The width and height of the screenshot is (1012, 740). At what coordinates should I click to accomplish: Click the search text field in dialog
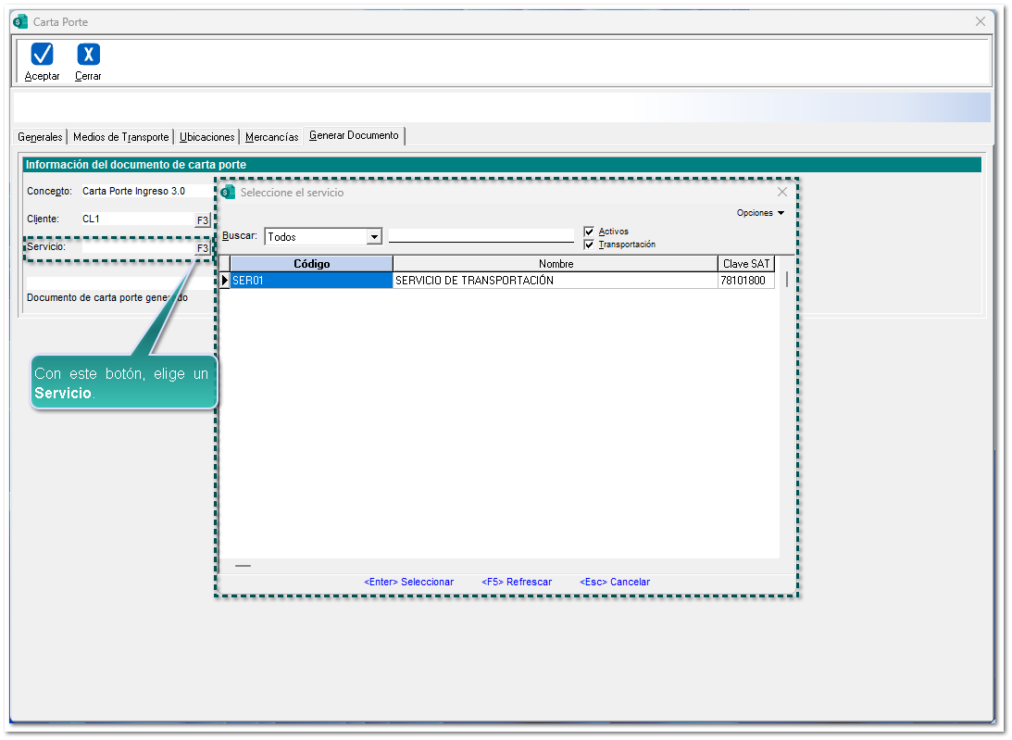tap(481, 236)
